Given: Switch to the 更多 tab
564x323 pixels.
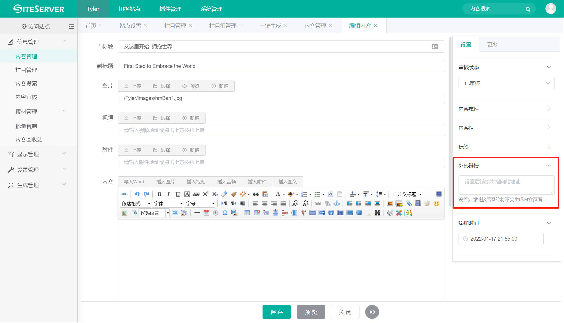Looking at the screenshot, I should pos(492,44).
